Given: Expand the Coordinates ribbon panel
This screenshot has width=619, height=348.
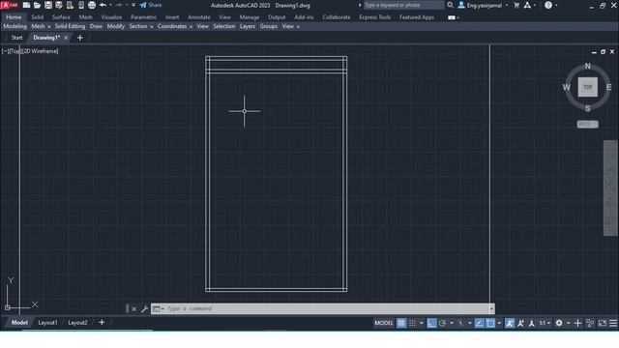Looking at the screenshot, I should point(172,26).
